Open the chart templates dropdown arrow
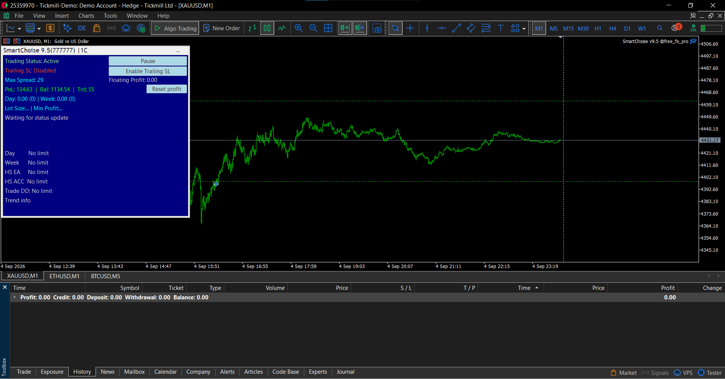 point(39,29)
